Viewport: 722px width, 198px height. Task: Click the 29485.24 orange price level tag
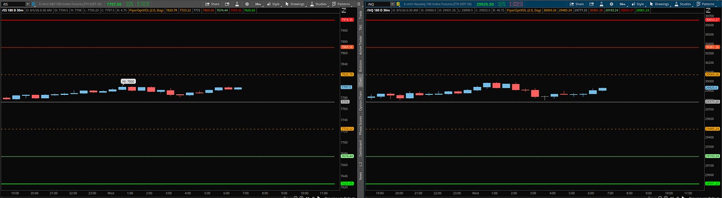coord(713,129)
